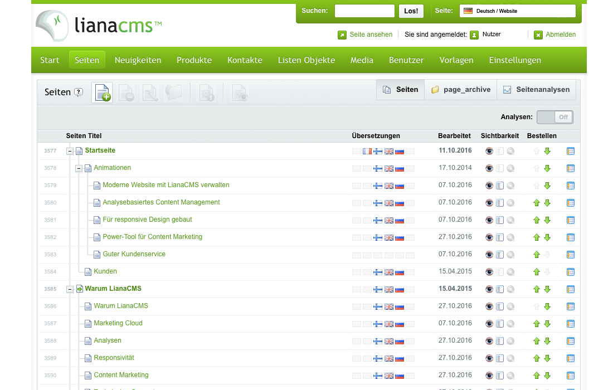Switch to the page_archive tab
The image size is (613, 390).
[x=460, y=90]
